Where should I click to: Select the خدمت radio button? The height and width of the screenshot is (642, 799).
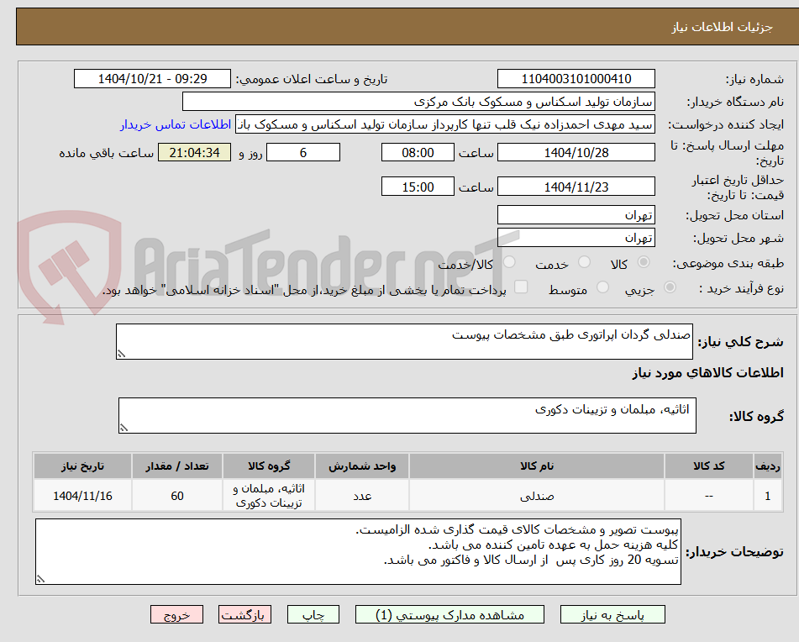pyautogui.click(x=584, y=262)
